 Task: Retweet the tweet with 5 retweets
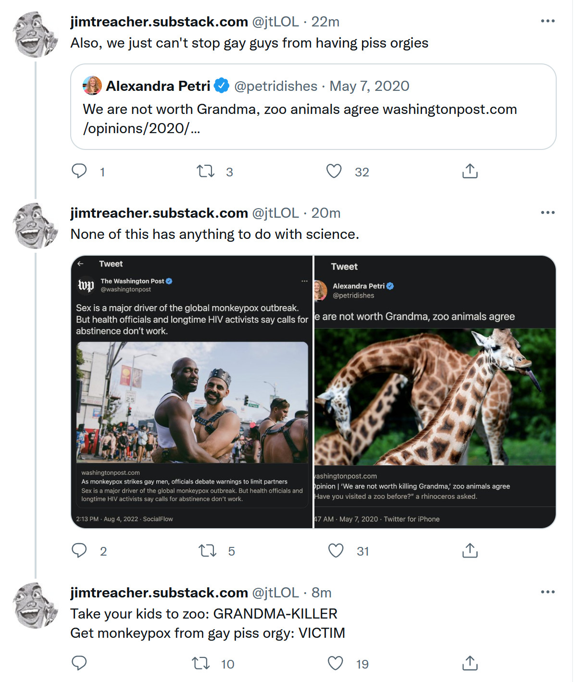point(208,550)
